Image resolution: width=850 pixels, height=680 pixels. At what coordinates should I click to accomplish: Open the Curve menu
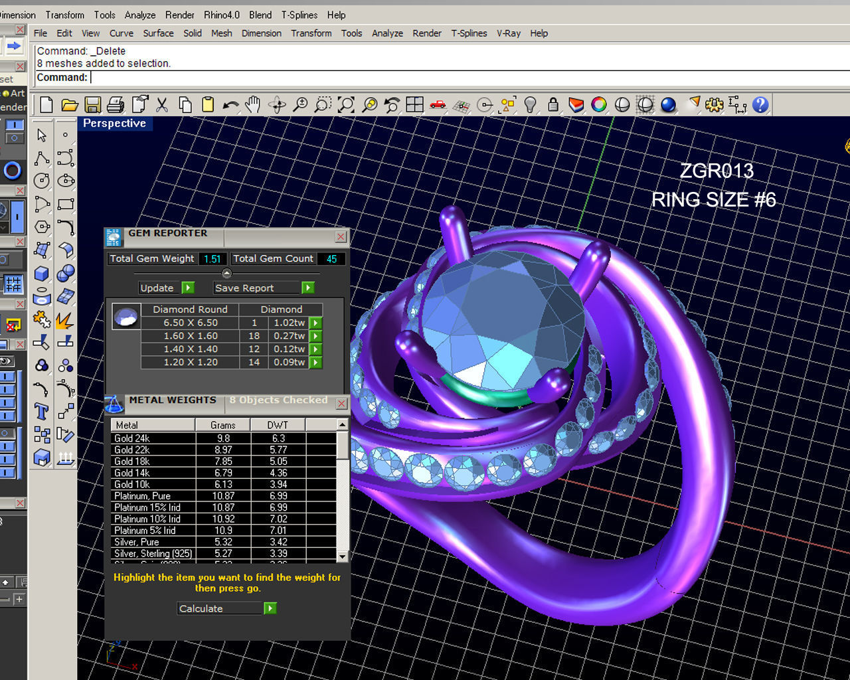coord(122,33)
